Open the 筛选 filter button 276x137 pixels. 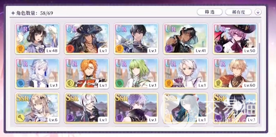point(209,12)
